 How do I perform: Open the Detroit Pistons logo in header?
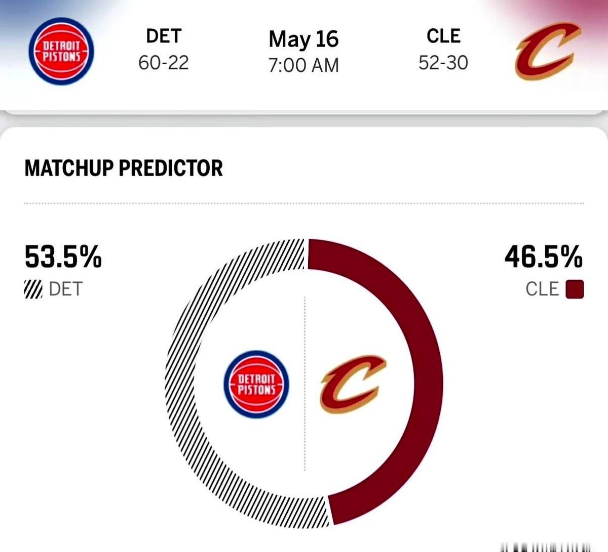[61, 51]
